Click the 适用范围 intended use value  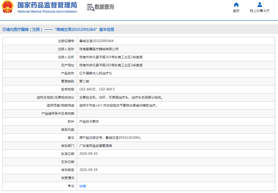(x=118, y=106)
